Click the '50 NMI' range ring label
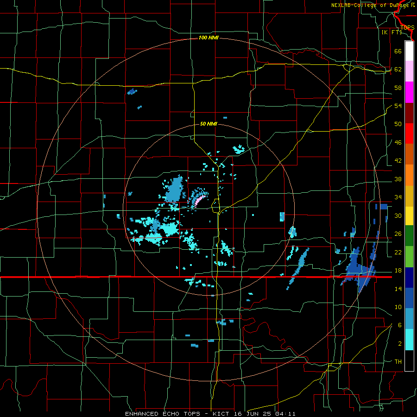 click(x=208, y=124)
